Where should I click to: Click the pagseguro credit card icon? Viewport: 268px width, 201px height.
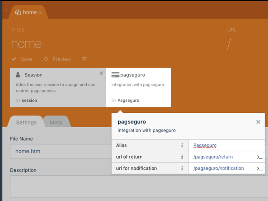pyautogui.click(x=115, y=75)
